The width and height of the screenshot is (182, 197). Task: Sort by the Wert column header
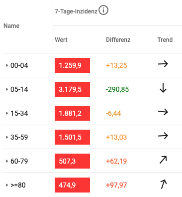(61, 40)
